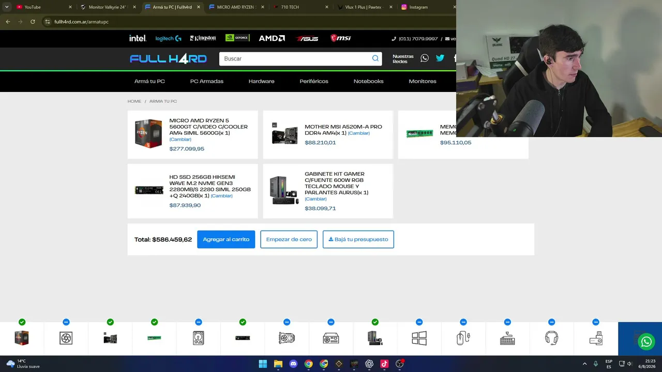This screenshot has height=372, width=662.
Task: Switch to the MICRO AMD RYZEN tab
Action: (236, 7)
